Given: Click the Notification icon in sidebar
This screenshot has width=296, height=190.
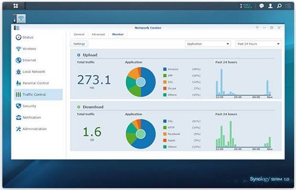Looking at the screenshot, I should pos(19,117).
